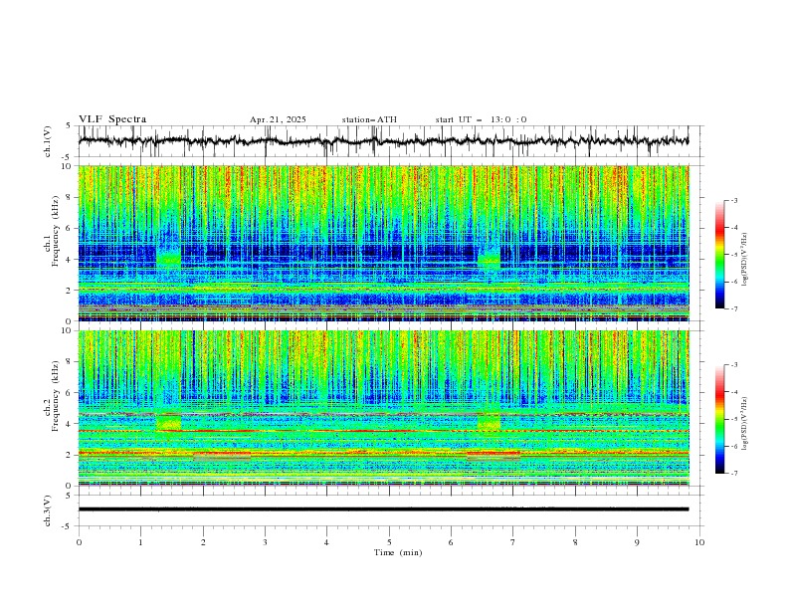Click the time axis tick label "2"

click(203, 542)
